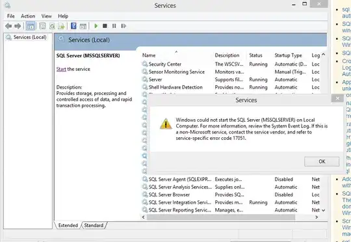
Task: Click the Stop Service square button
Action: tap(105, 26)
